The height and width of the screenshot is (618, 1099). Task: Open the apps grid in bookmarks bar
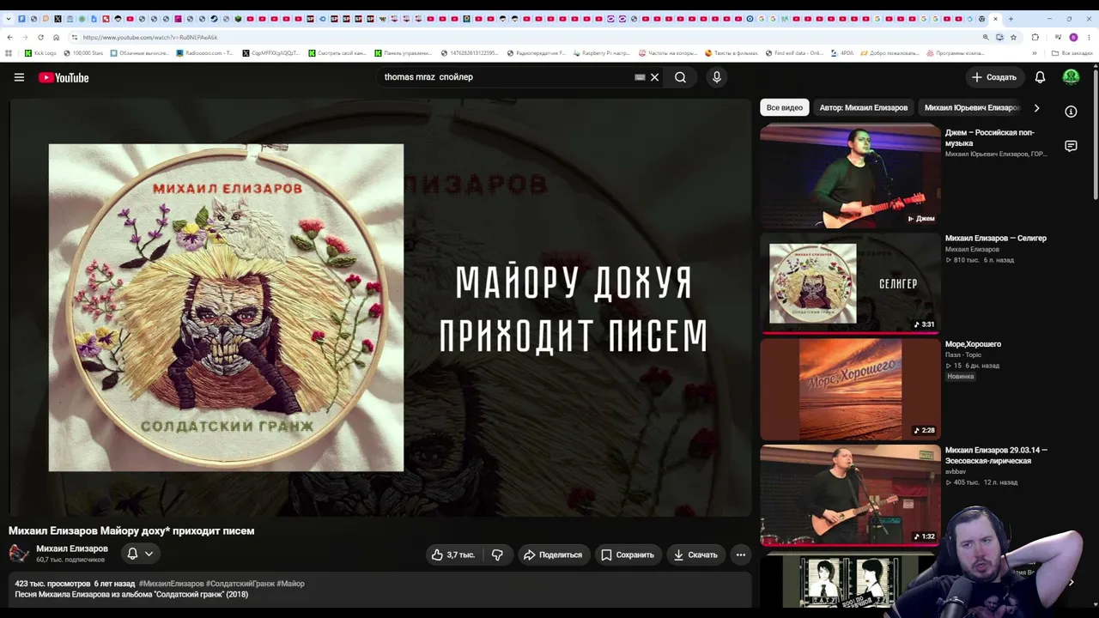pos(9,53)
